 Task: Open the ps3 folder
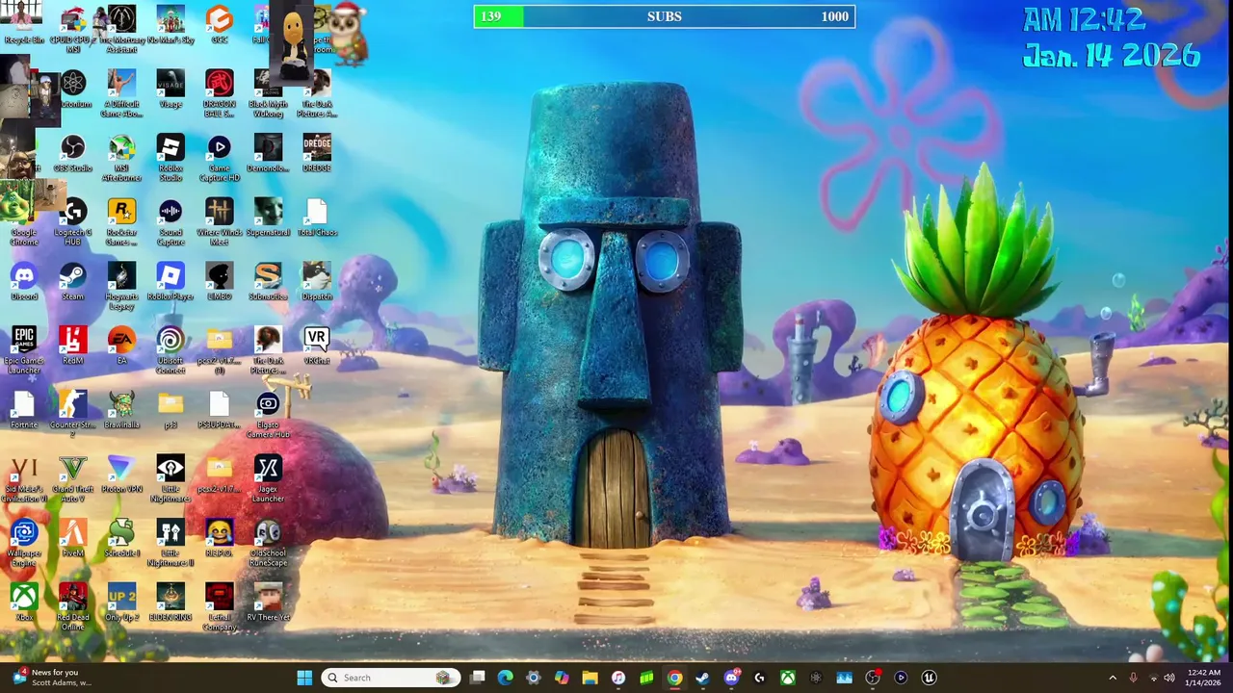click(x=171, y=409)
